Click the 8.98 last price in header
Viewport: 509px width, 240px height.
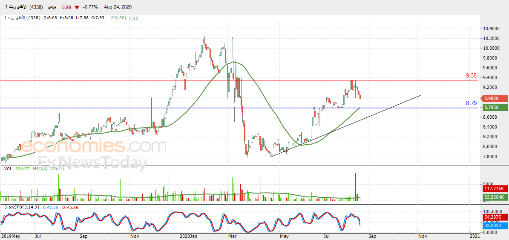click(x=66, y=7)
